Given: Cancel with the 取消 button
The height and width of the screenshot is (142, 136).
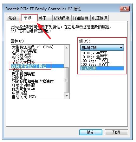Looking at the screenshot, I should pos(116,132).
